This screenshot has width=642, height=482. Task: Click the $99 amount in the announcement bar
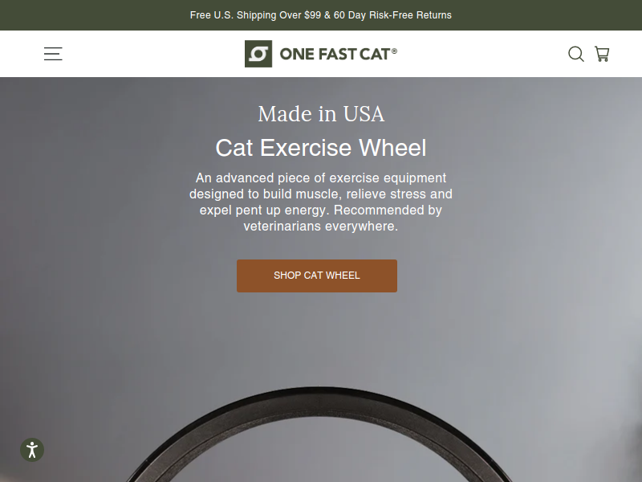point(312,15)
